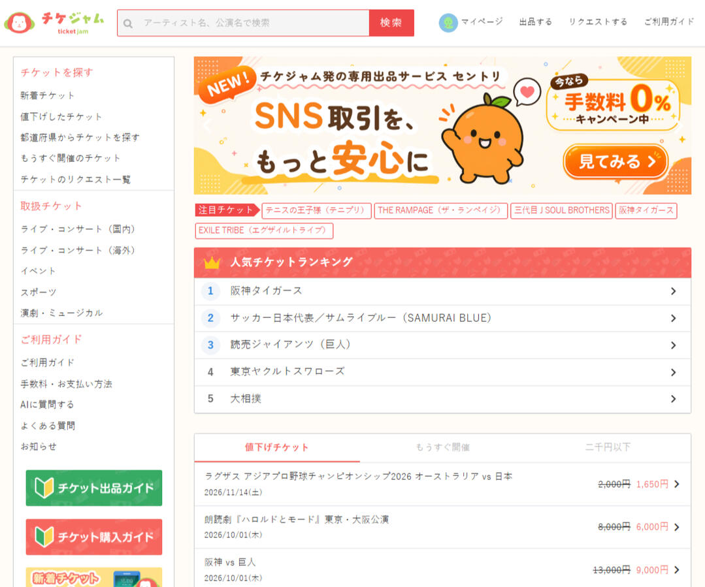
Task: Open 読売ジャイアンツ row chevron
Action: pos(673,345)
